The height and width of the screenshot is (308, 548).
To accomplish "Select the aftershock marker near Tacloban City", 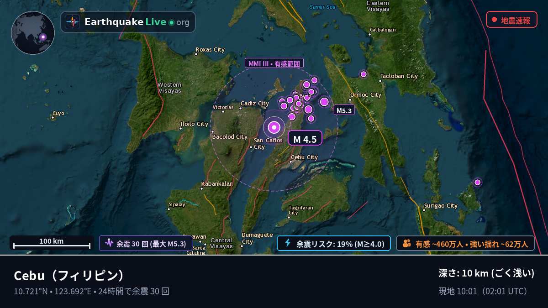I will tap(364, 74).
